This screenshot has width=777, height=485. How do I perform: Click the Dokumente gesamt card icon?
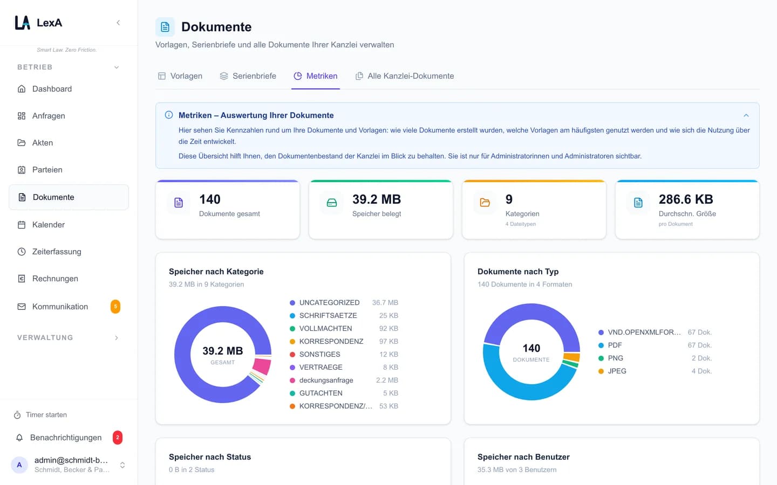[179, 203]
